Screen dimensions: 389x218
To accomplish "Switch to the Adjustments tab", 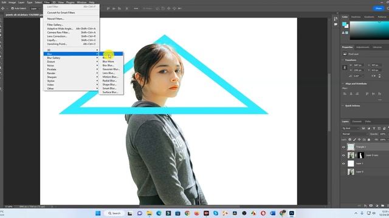I will pyautogui.click(x=363, y=47).
